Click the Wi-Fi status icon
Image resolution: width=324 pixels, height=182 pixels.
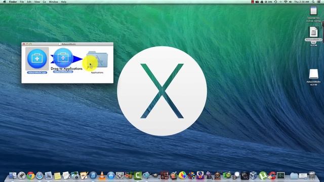click(x=286, y=2)
